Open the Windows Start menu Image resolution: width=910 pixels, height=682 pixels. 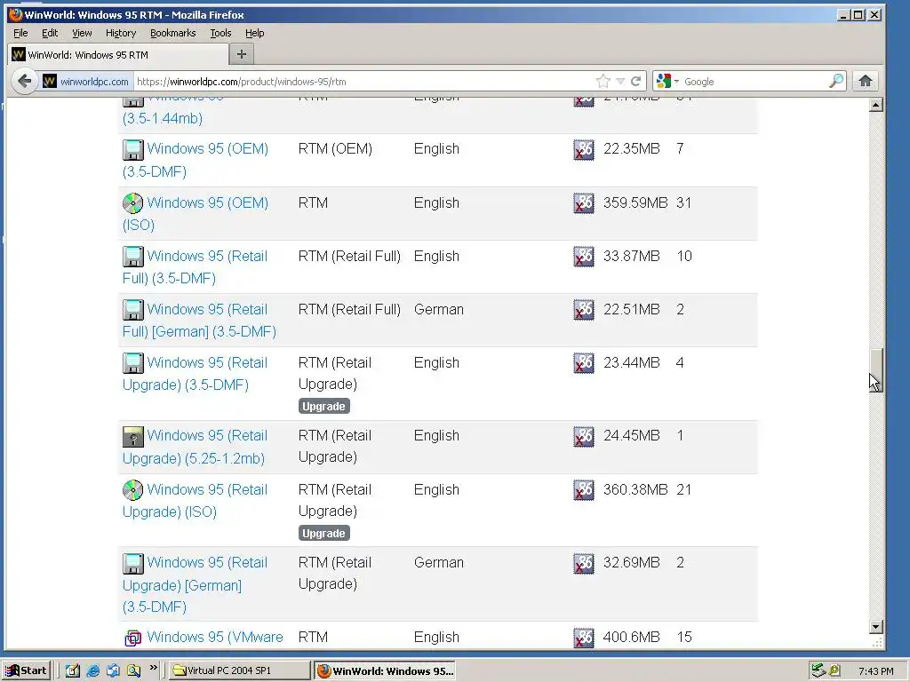click(x=26, y=670)
